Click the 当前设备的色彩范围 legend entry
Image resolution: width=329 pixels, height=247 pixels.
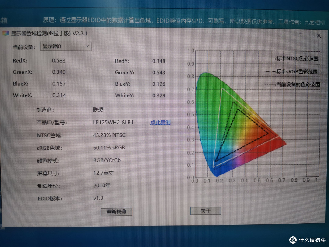tap(292, 85)
